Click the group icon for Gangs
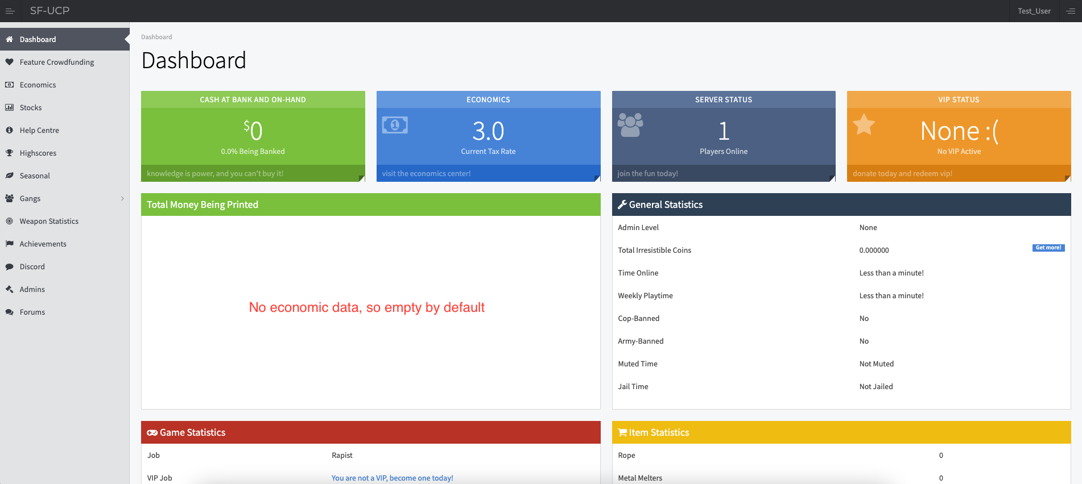This screenshot has width=1082, height=484. [x=9, y=198]
